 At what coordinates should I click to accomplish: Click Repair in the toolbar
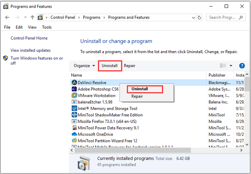tap(130, 66)
